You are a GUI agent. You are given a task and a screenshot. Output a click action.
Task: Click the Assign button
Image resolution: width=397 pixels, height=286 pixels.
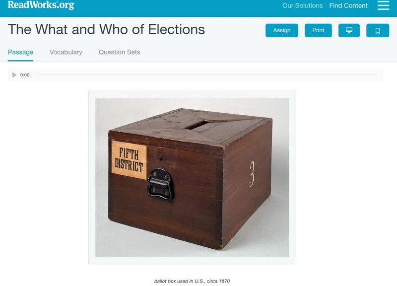tap(282, 30)
